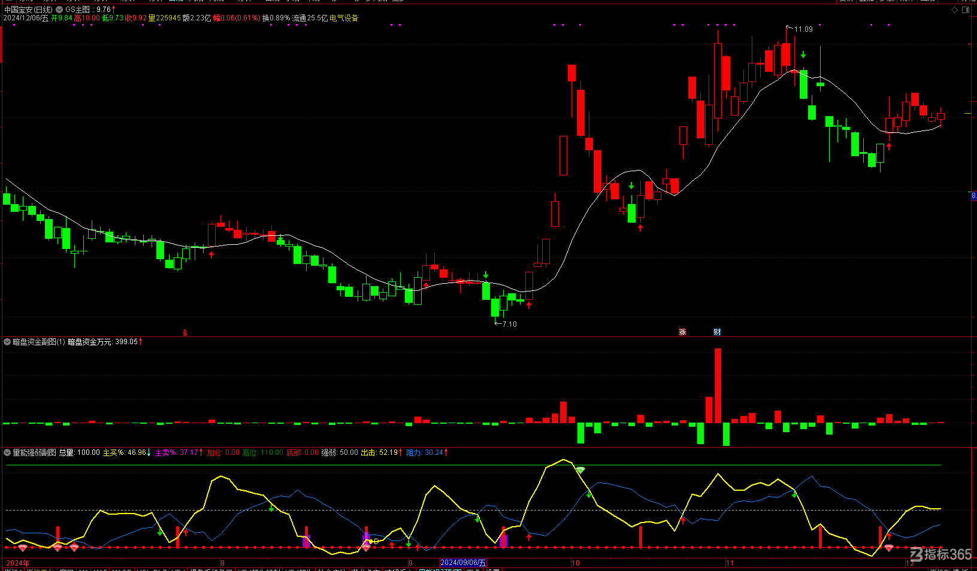This screenshot has height=571, width=977.
Task: Click the month 11 tick on the time axis
Action: point(730,563)
